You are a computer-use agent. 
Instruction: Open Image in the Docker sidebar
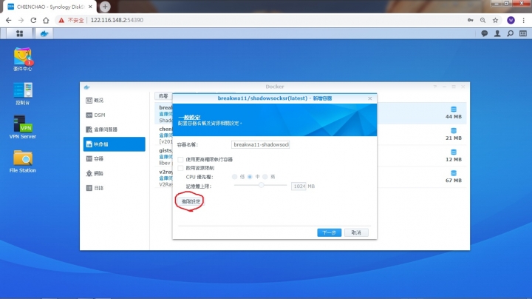tap(114, 144)
